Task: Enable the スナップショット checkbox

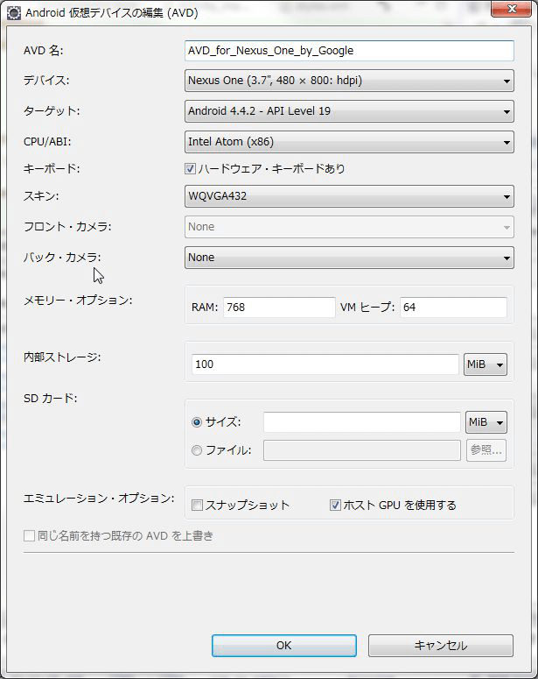Action: (x=198, y=506)
